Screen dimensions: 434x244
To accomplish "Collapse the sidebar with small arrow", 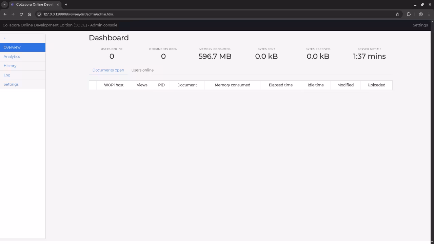I will [4, 38].
